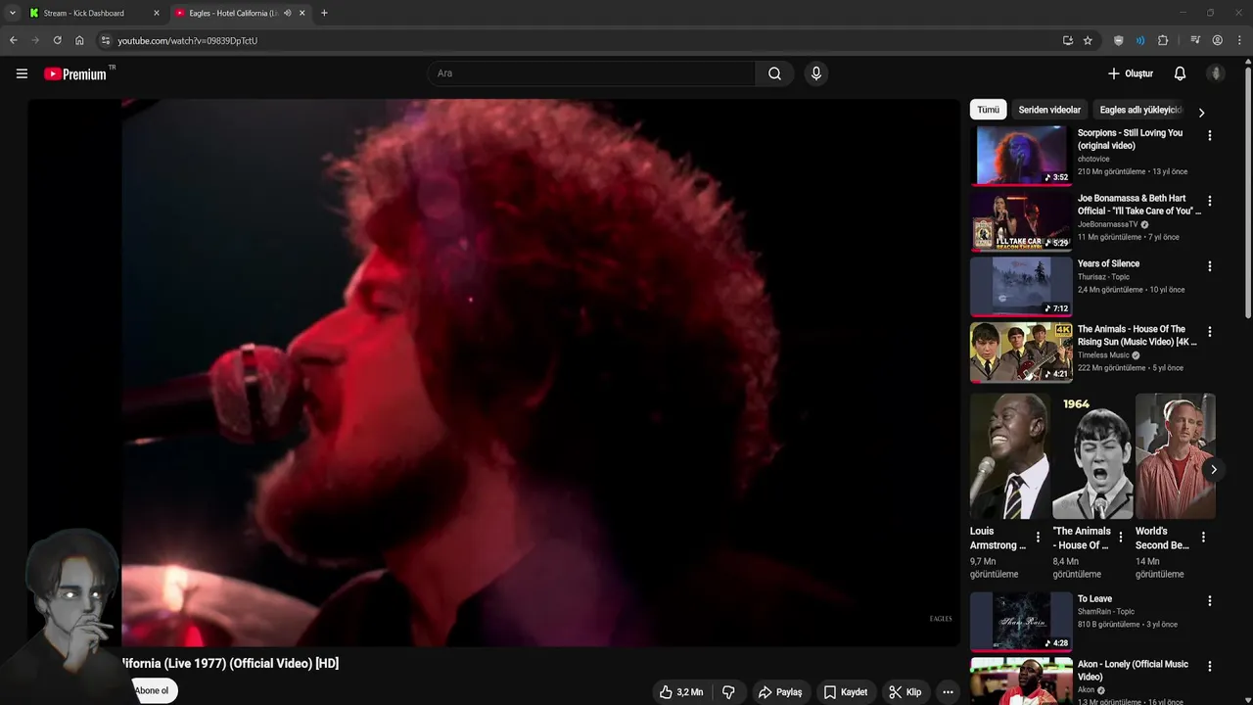This screenshot has height=705, width=1253.
Task: Mute the Eagles tab audio icon
Action: point(287,13)
